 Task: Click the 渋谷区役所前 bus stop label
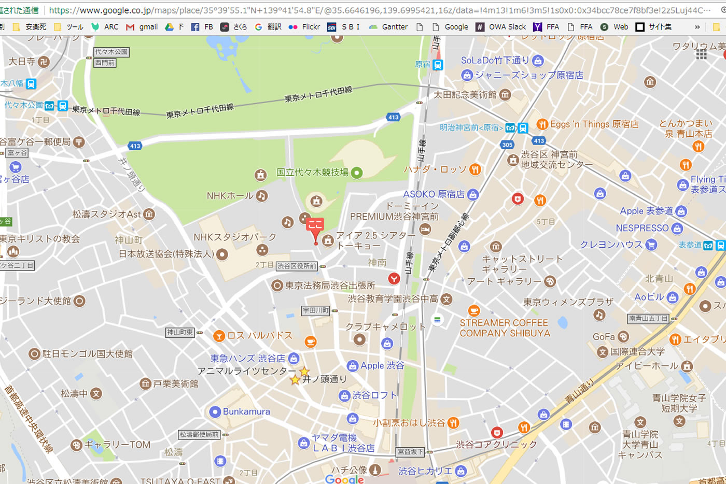click(x=297, y=266)
